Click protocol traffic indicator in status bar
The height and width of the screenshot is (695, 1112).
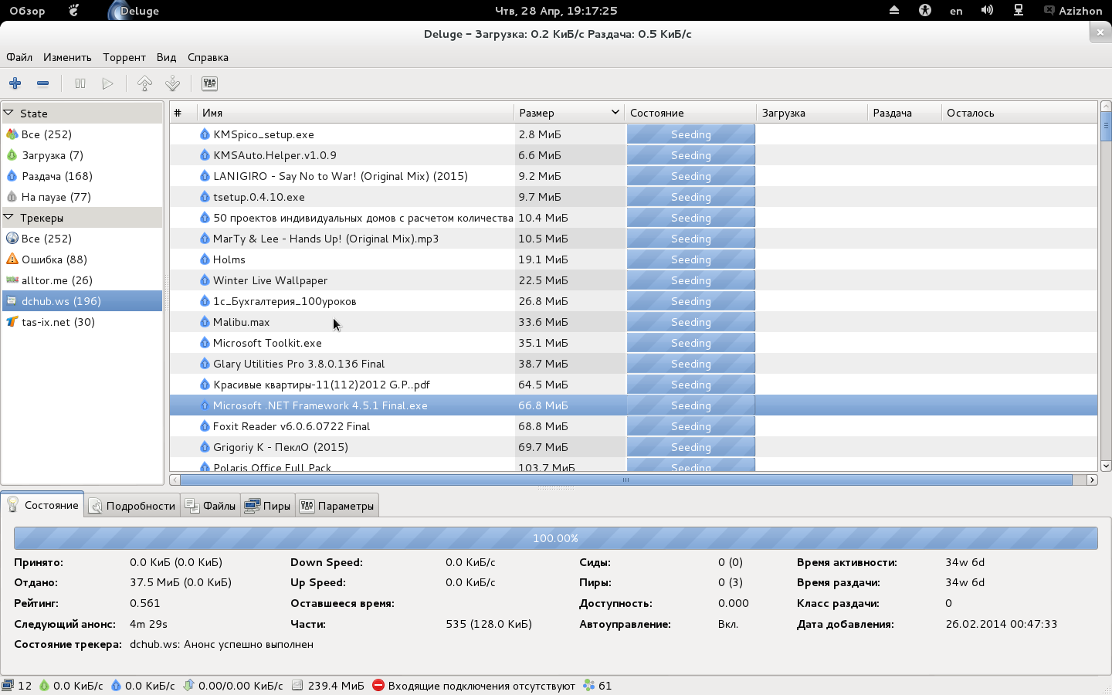tap(232, 686)
